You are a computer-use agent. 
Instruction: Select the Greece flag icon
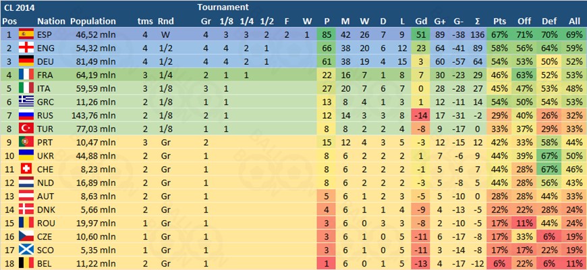tap(26, 101)
